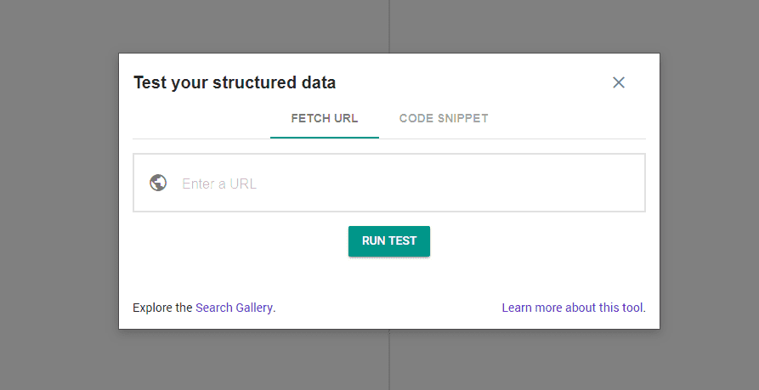This screenshot has height=390, width=759.
Task: Click the globe icon in URL field
Action: click(158, 183)
